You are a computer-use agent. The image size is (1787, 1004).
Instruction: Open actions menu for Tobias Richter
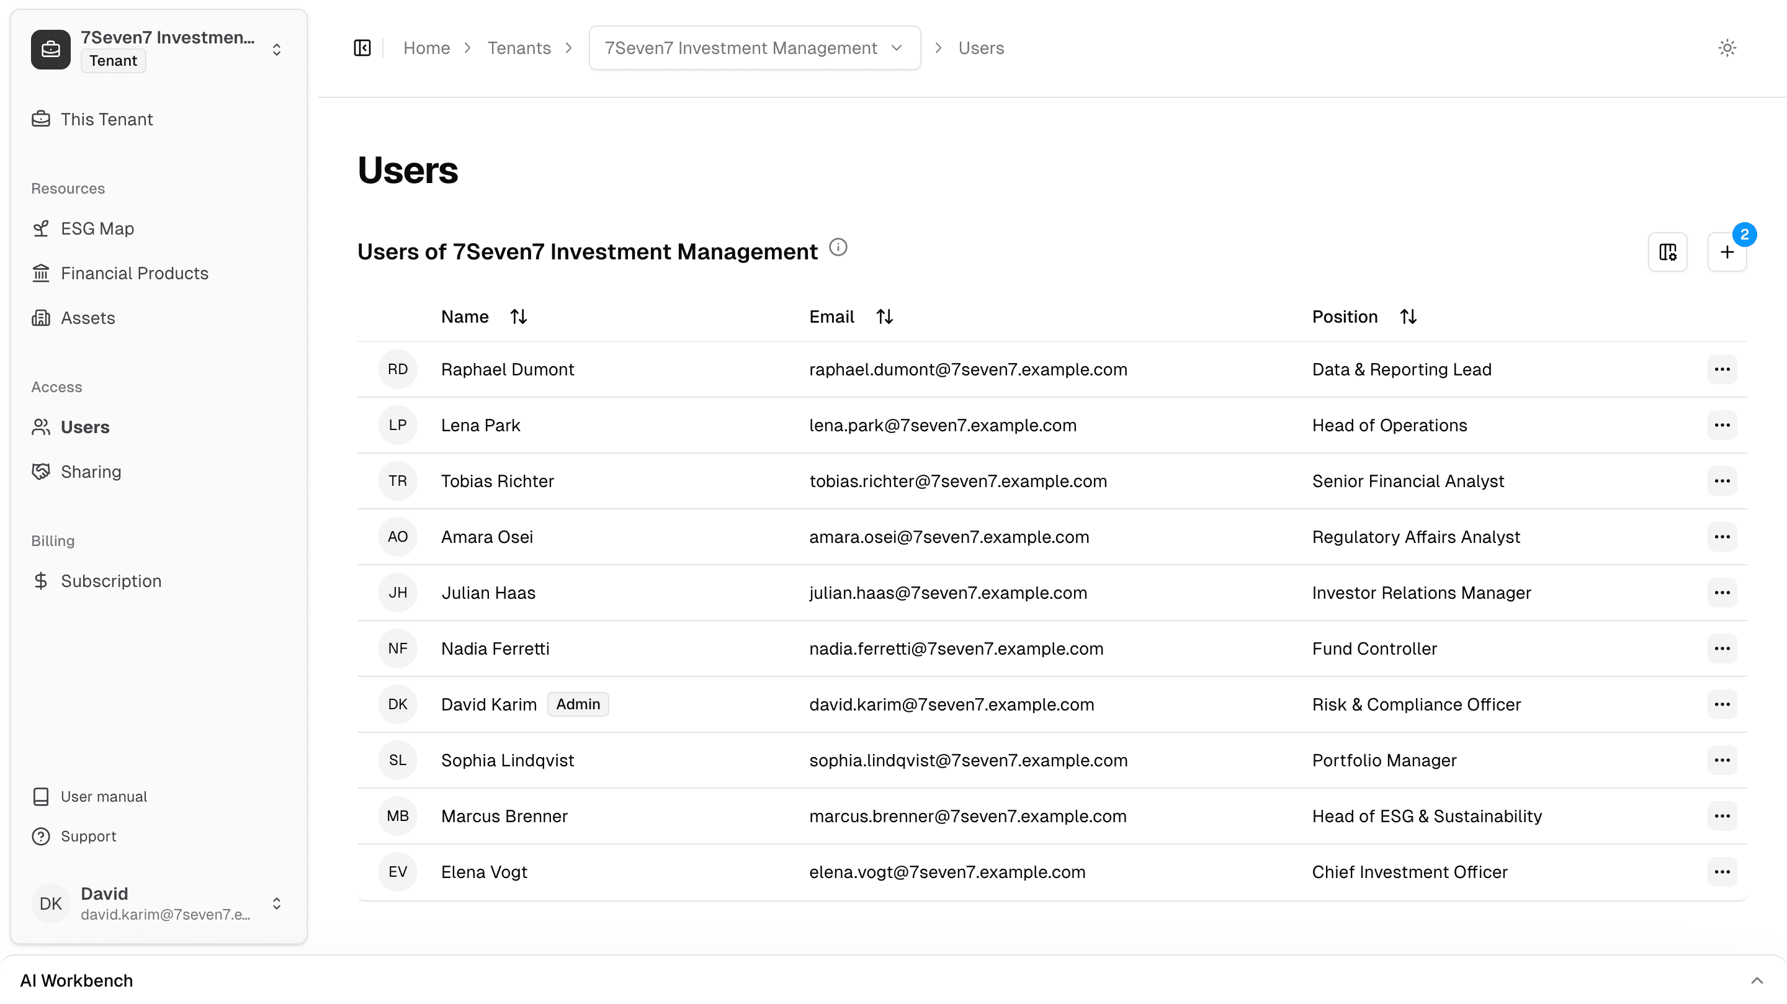(x=1722, y=481)
